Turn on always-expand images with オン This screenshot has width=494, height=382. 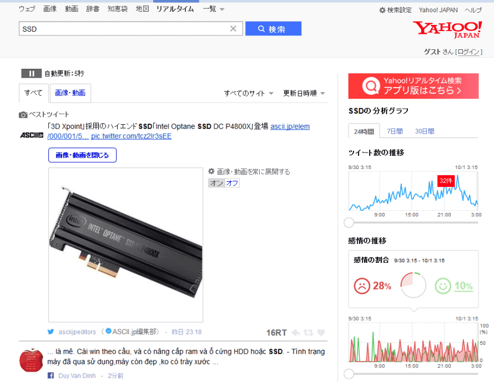coord(216,183)
